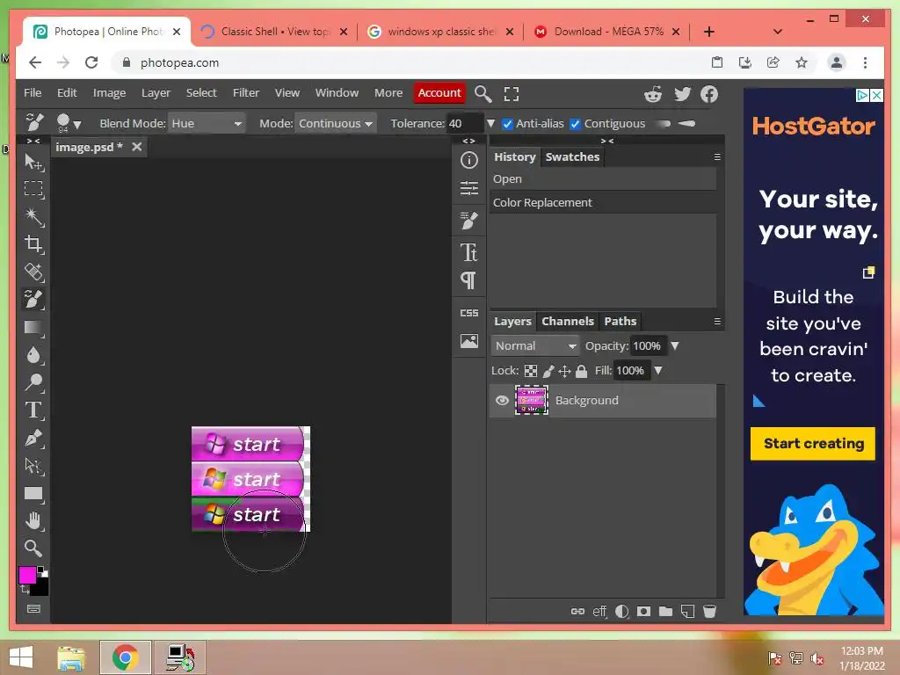This screenshot has width=900, height=675.
Task: Open the Character panel icon
Action: point(469,252)
